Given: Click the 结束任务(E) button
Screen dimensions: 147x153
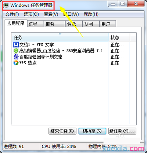Looking at the screenshot, I should coord(62,131).
